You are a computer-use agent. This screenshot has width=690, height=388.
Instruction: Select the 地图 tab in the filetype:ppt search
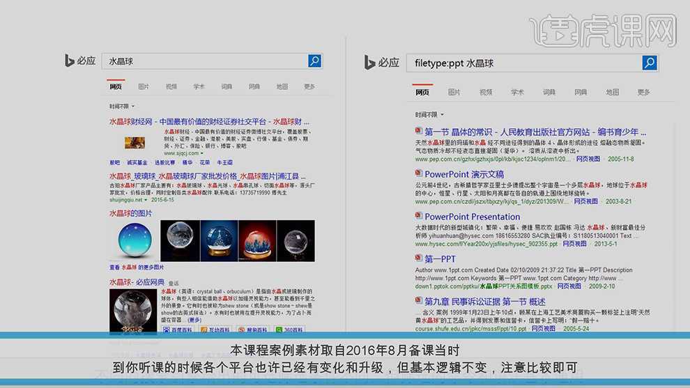[613, 92]
